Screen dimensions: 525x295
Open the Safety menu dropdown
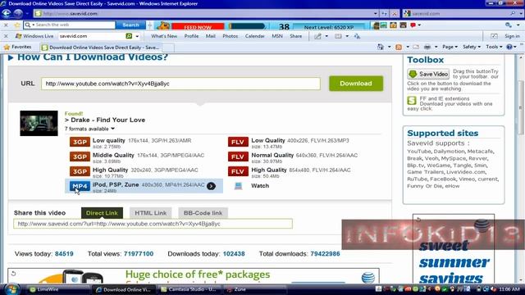pyautogui.click(x=472, y=48)
